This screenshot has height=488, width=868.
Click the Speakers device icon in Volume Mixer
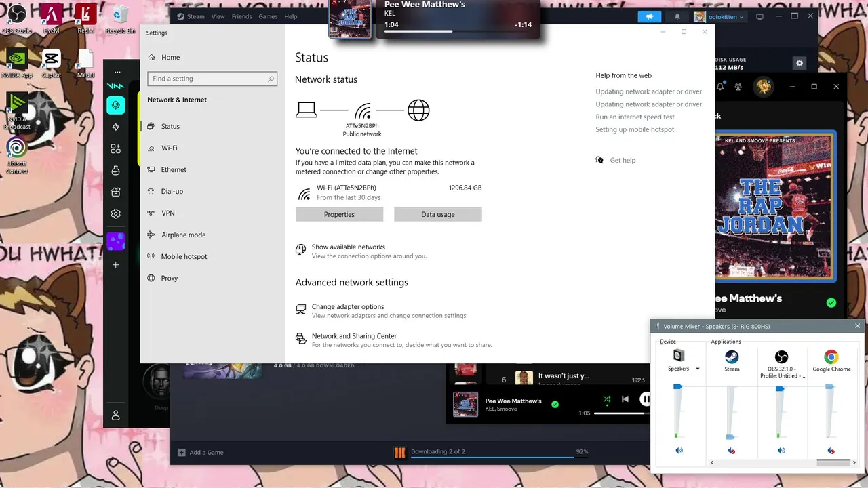(678, 356)
